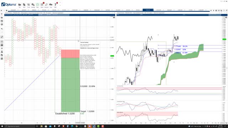Click the green price tag on candlestick axis
Viewport: 228px width, 128px height.
pyautogui.click(x=224, y=39)
